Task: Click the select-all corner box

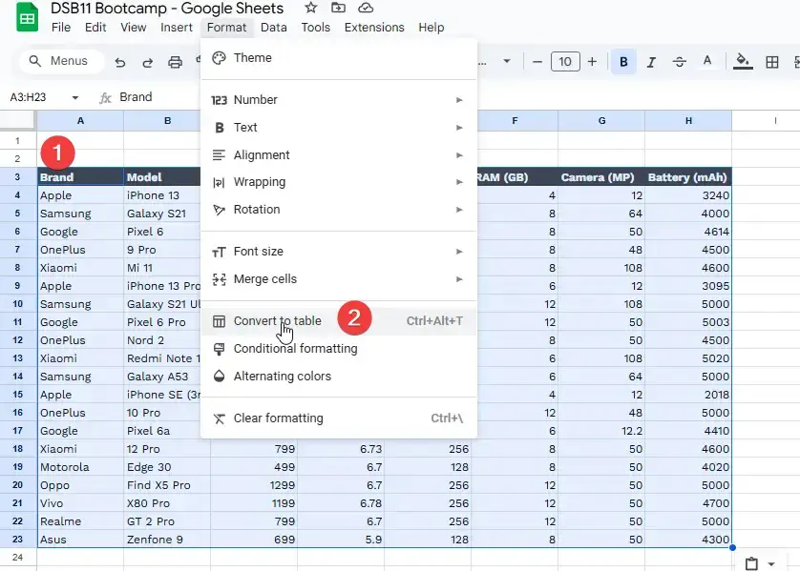Action: [18, 121]
